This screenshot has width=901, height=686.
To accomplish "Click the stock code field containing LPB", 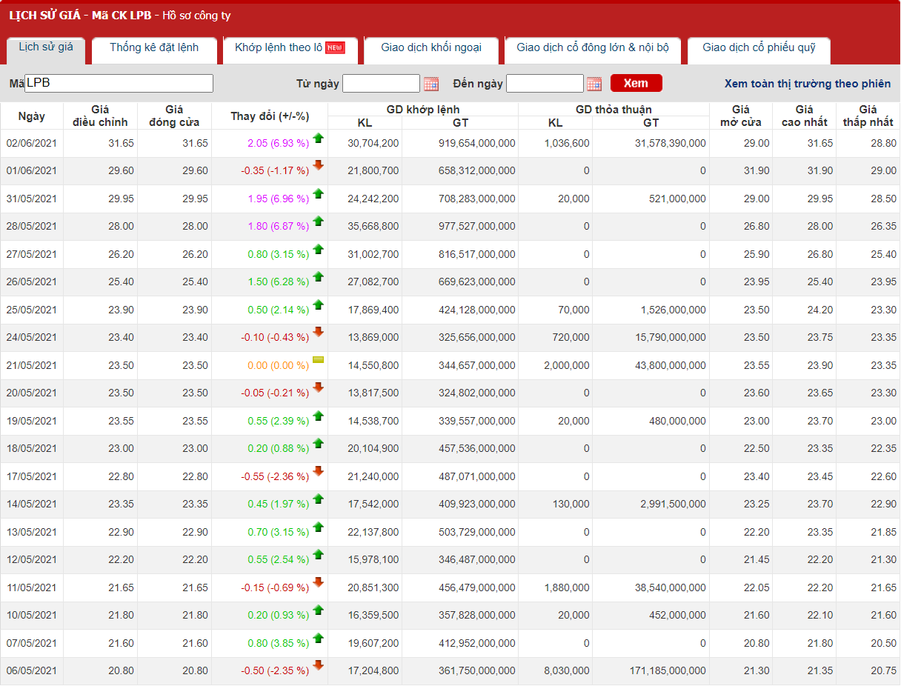I will pyautogui.click(x=119, y=84).
